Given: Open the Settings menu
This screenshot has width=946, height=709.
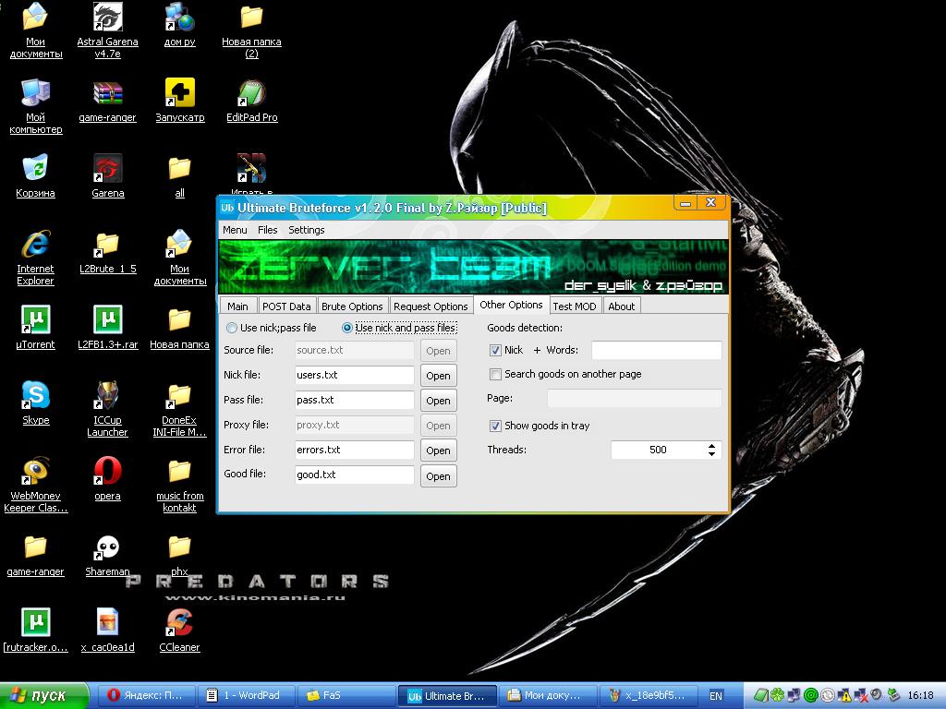Looking at the screenshot, I should click(x=307, y=230).
